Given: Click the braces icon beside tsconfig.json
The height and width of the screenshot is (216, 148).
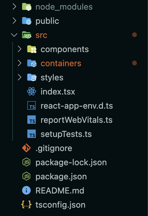Looking at the screenshot, I should tap(26, 204).
